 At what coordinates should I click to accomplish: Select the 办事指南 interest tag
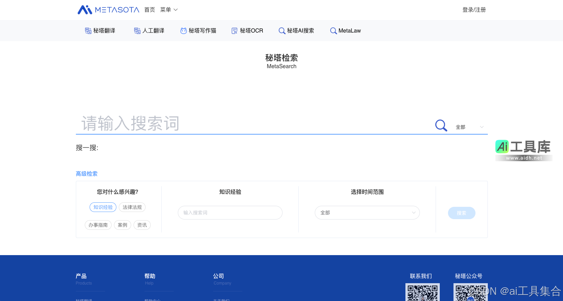[98, 225]
